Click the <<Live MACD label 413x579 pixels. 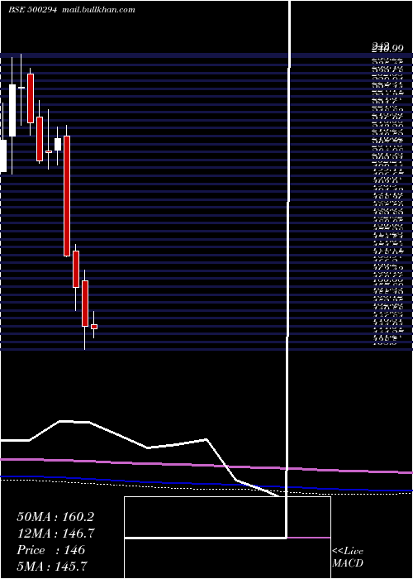[348, 557]
